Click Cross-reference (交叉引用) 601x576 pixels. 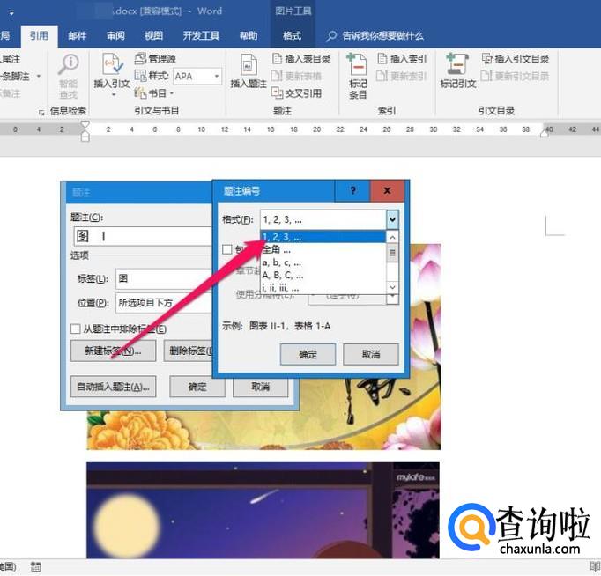297,93
